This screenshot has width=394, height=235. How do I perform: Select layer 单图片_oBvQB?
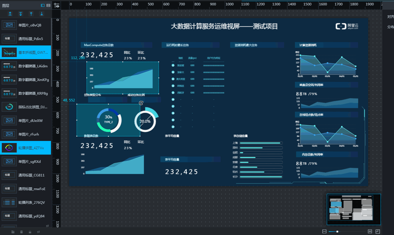[26, 25]
